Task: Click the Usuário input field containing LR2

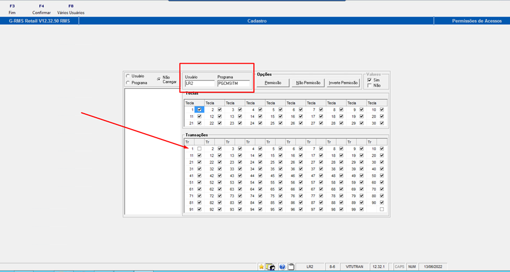Action: 199,83
